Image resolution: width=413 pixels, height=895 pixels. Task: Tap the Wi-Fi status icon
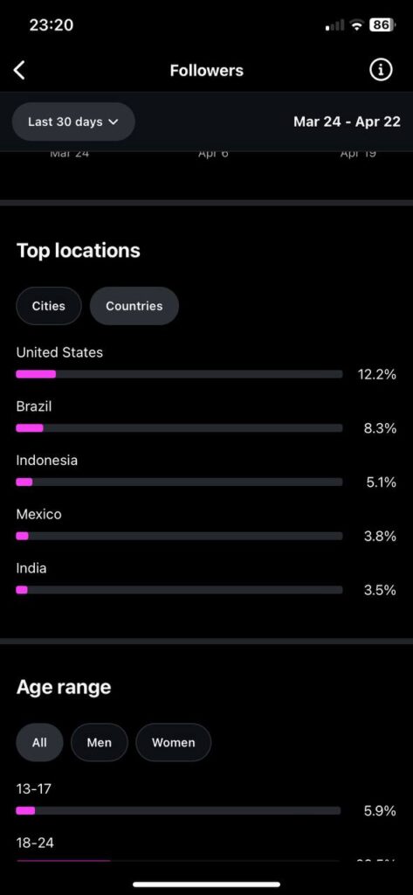[357, 25]
